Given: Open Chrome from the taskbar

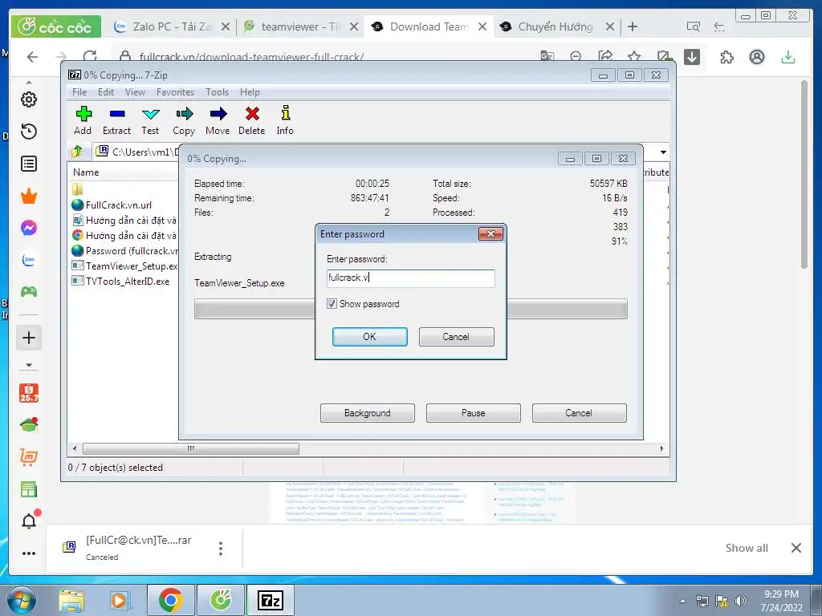Looking at the screenshot, I should pyautogui.click(x=170, y=600).
